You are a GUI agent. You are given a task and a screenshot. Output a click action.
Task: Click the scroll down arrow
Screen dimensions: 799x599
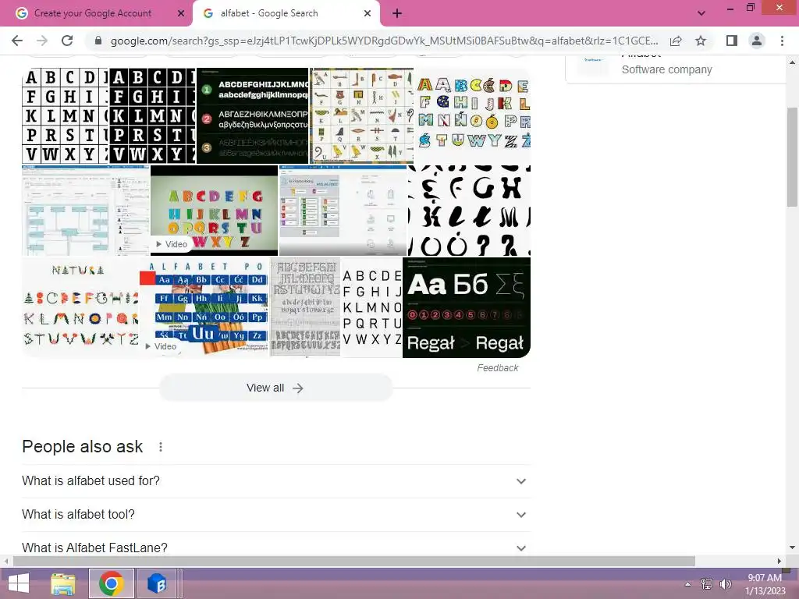click(792, 548)
